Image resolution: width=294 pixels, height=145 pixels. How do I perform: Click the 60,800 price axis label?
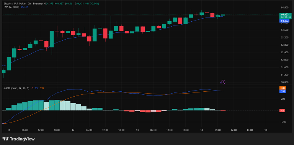[x=284, y=82]
